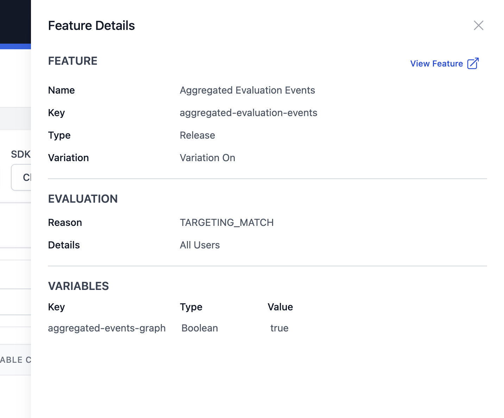The width and height of the screenshot is (504, 418).
Task: Click the VARIABLES section heading
Action: pos(78,286)
